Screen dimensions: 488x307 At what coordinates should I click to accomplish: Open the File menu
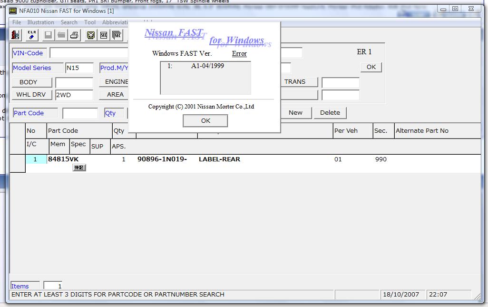tap(17, 22)
